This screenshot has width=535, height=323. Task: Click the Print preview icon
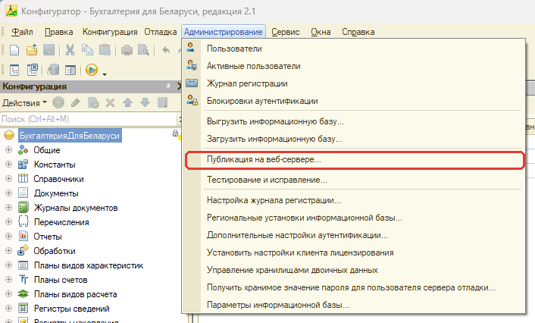pyautogui.click(x=144, y=50)
